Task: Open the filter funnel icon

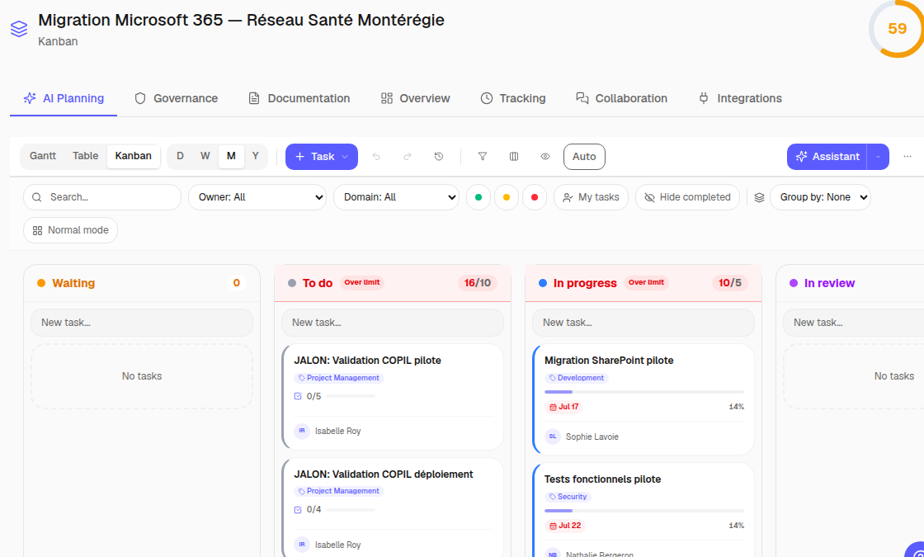Action: (x=483, y=157)
